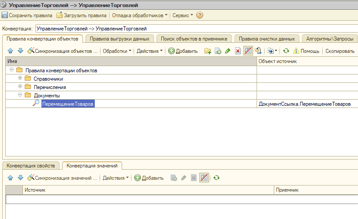Click the Приемник column header

click(316, 190)
